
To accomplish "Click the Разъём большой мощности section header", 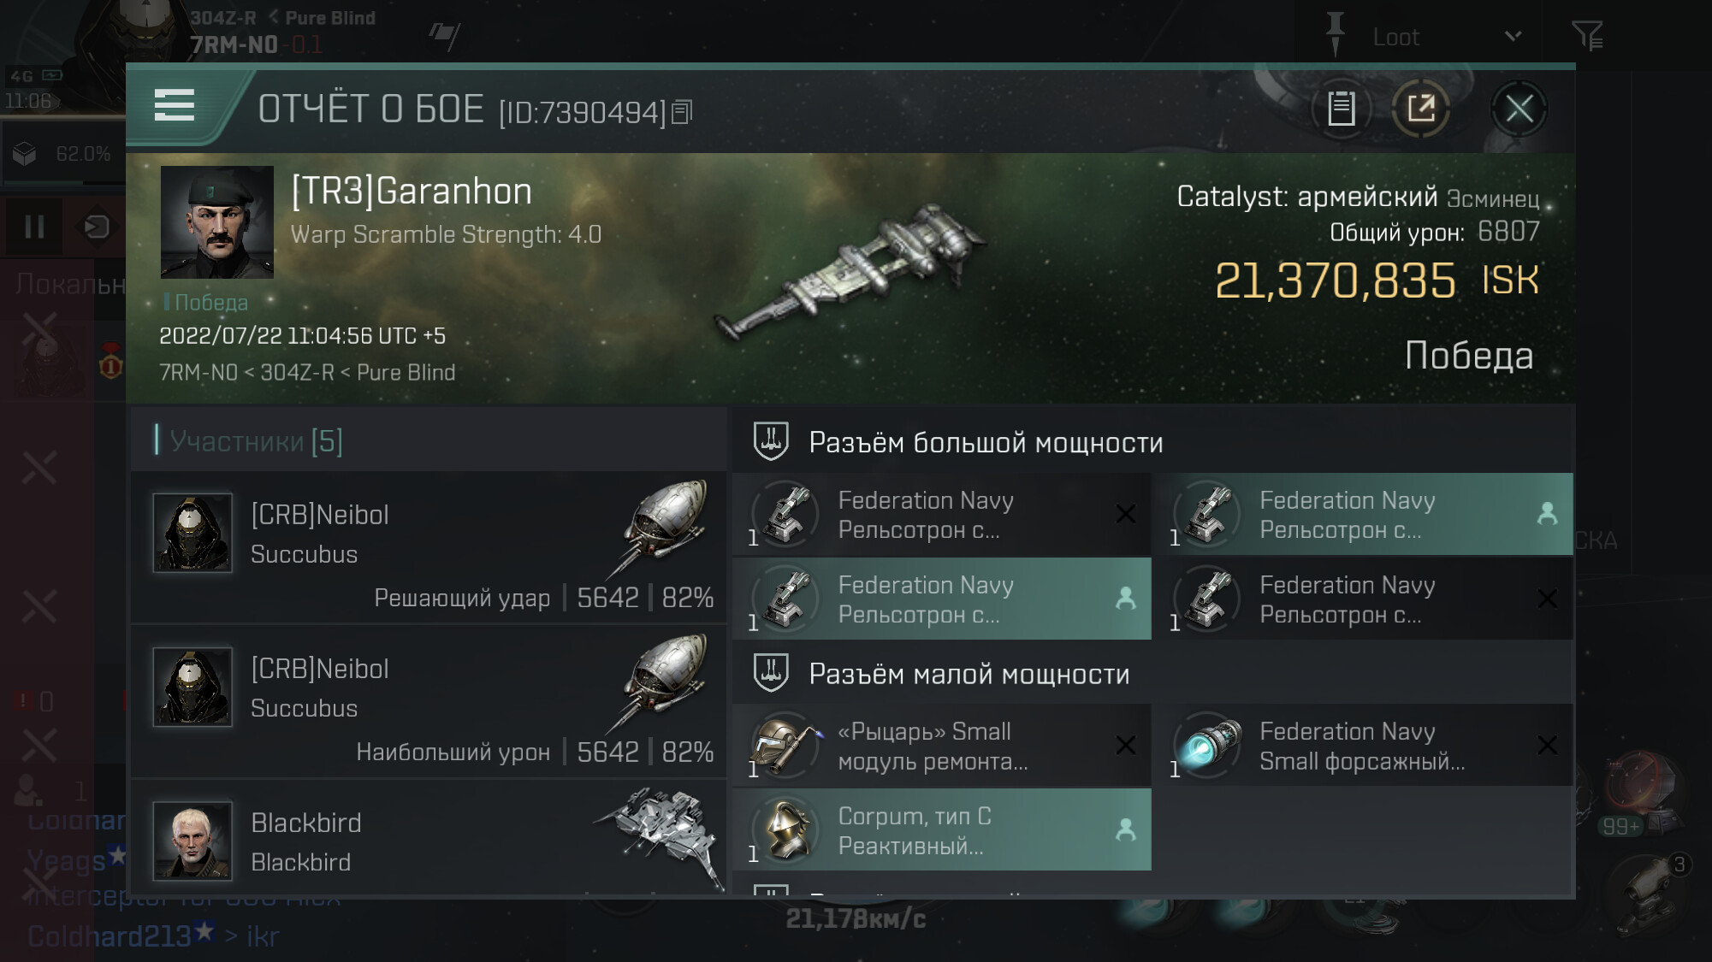I will pos(986,443).
